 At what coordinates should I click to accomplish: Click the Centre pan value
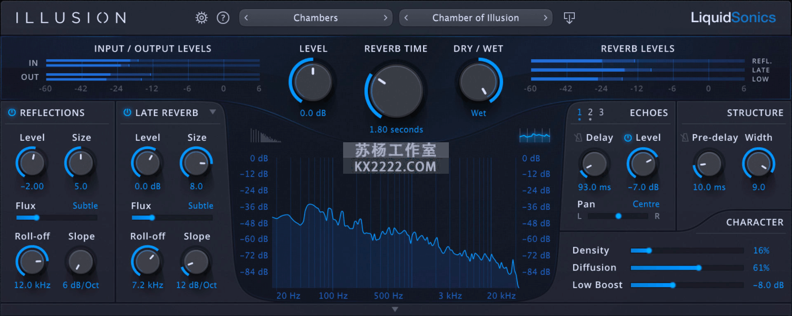pos(646,204)
